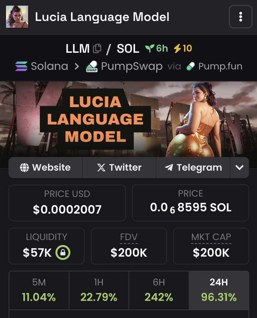
Task: Click the Solana chain logo
Action: click(21, 66)
